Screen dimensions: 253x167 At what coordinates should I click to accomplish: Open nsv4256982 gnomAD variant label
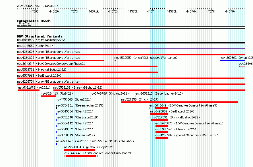point(187,135)
